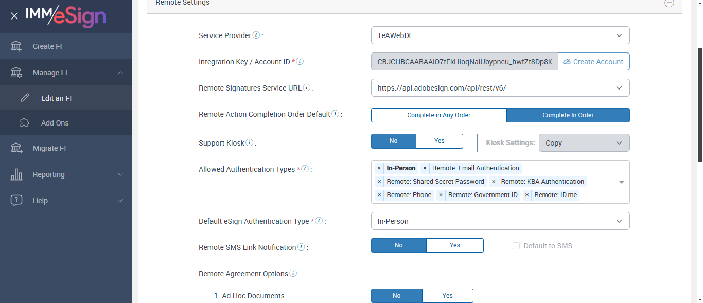Viewport: 703px width, 303px height.
Task: Click the Migrate FI icon
Action: (16, 148)
